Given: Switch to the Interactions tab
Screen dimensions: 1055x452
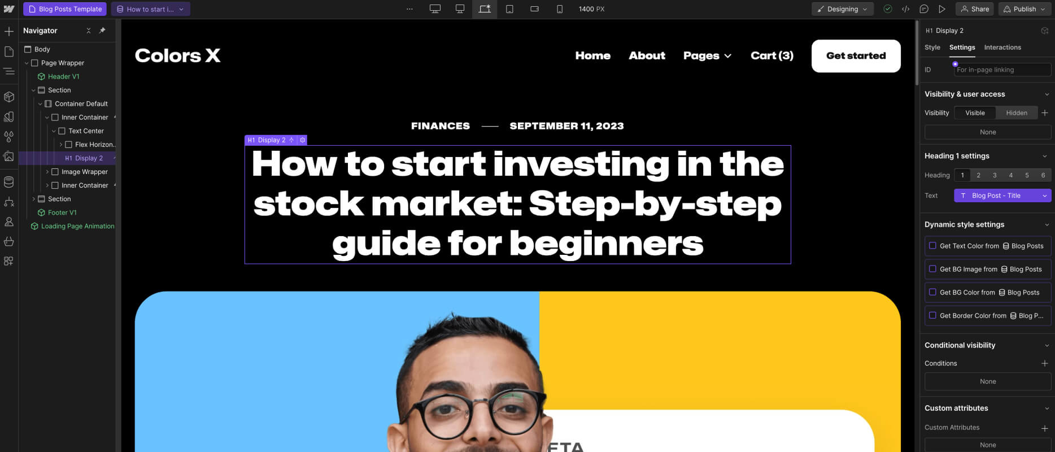Looking at the screenshot, I should [1002, 47].
